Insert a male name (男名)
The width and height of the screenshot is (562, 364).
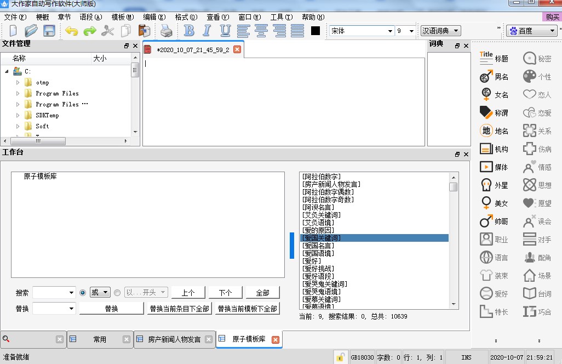(x=494, y=77)
